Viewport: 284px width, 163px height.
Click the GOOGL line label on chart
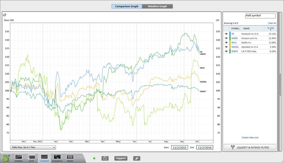(203, 82)
